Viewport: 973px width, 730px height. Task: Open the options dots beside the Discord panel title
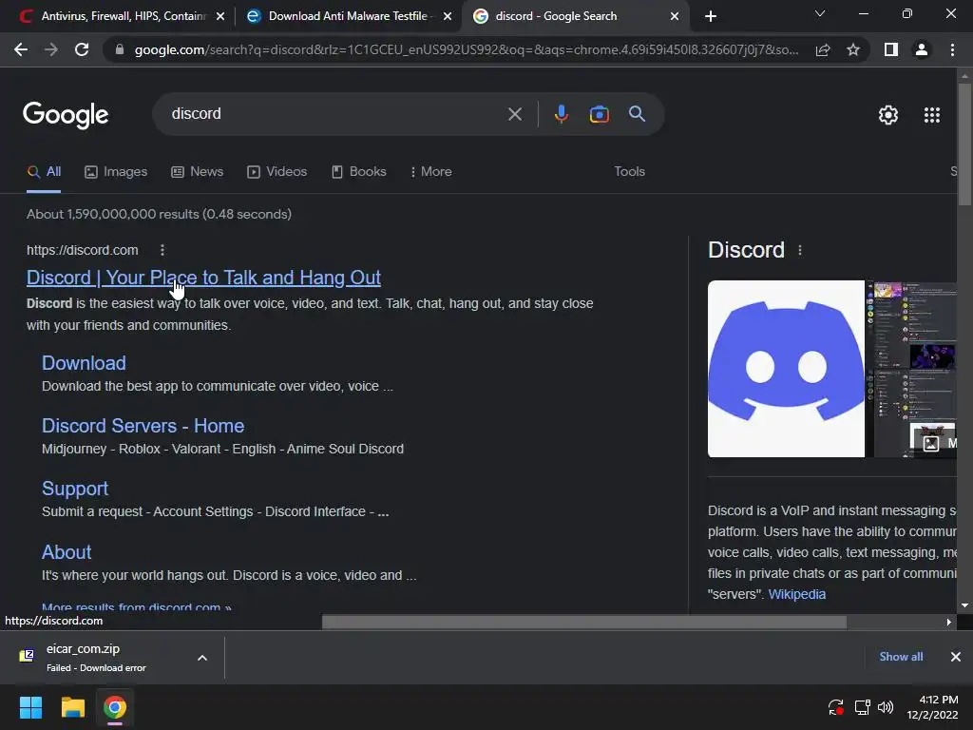click(x=800, y=250)
